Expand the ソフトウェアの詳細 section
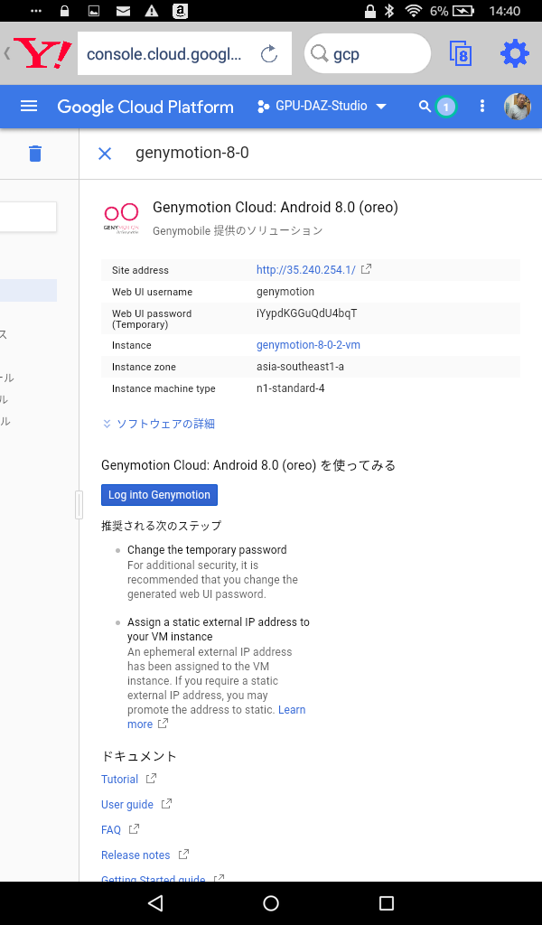 (x=158, y=424)
